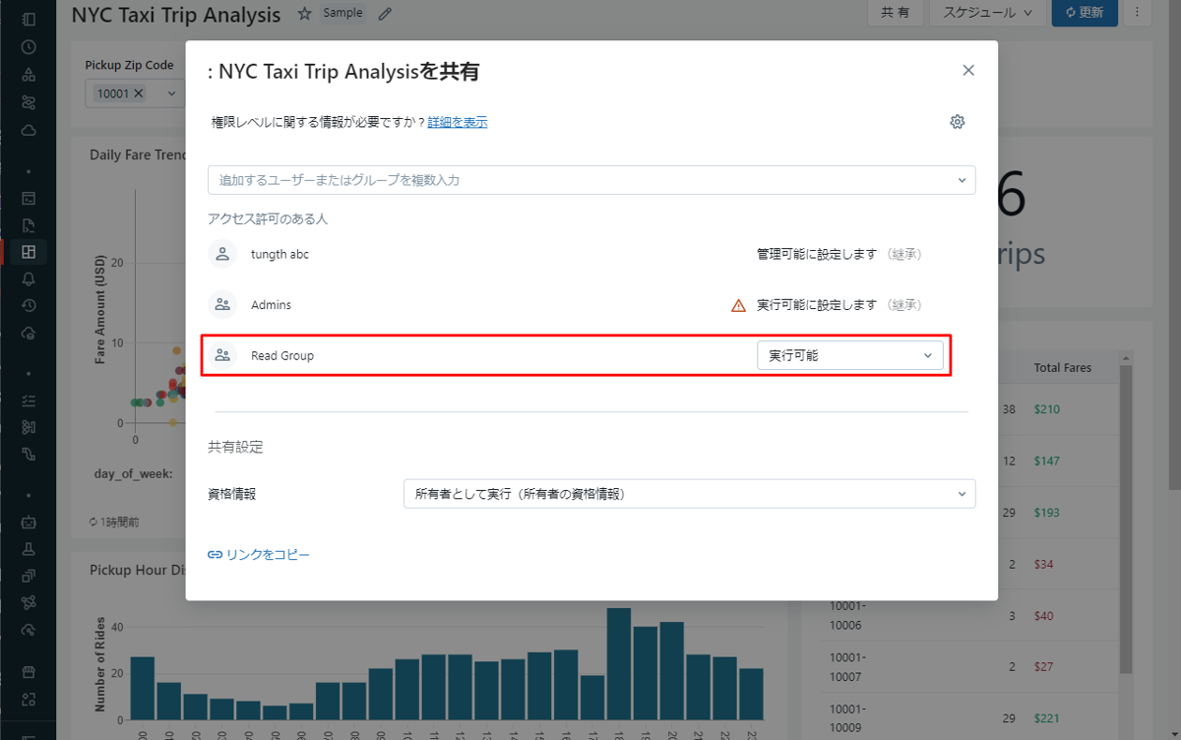Click the 詳細を表示 link
Screen dimensions: 1181x740
point(458,123)
